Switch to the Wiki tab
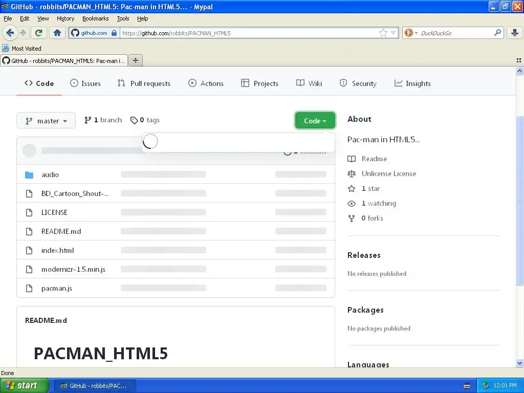 pos(309,83)
